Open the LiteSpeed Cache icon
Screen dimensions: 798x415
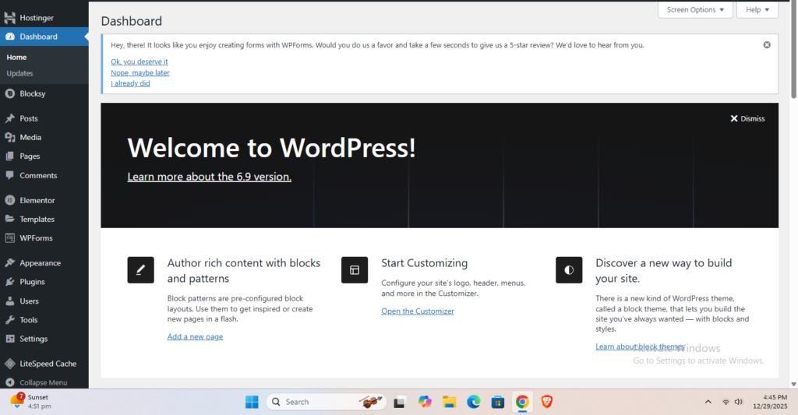click(x=9, y=364)
